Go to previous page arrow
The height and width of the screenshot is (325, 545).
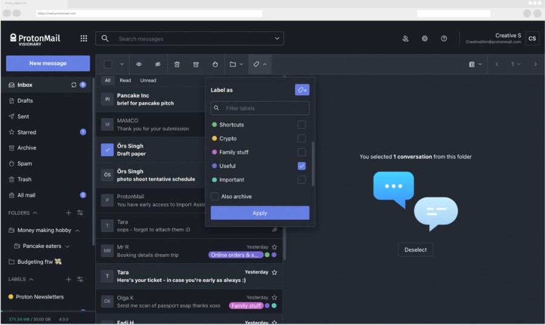tap(497, 64)
